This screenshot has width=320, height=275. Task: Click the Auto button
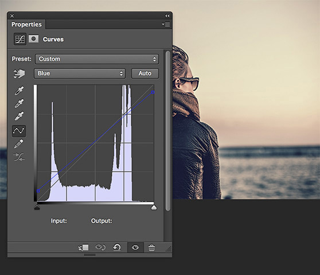pyautogui.click(x=145, y=73)
